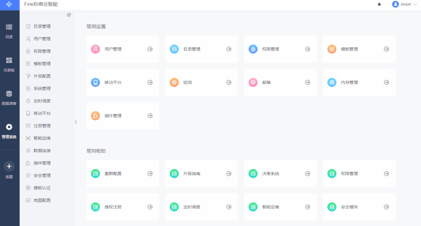The image size is (421, 226).
Task: Collapse the settings sidebar using the edge handle
Action: (x=75, y=122)
